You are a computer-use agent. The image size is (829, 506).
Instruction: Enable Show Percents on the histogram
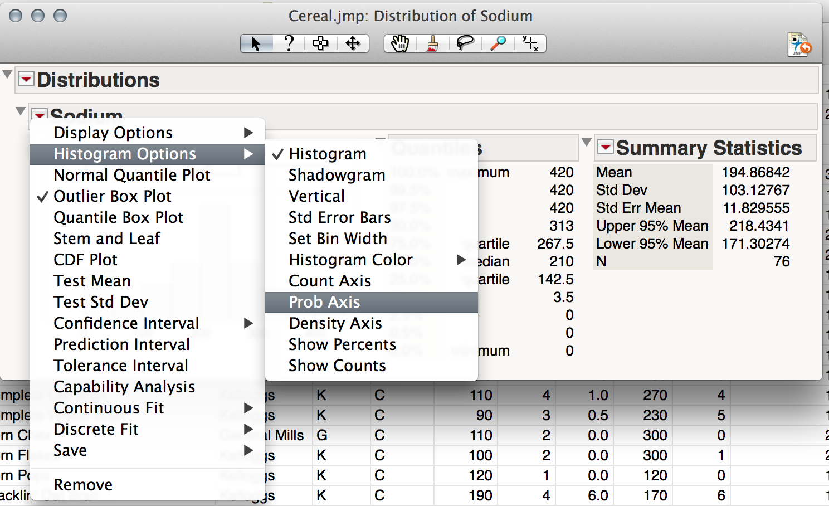[x=342, y=344]
